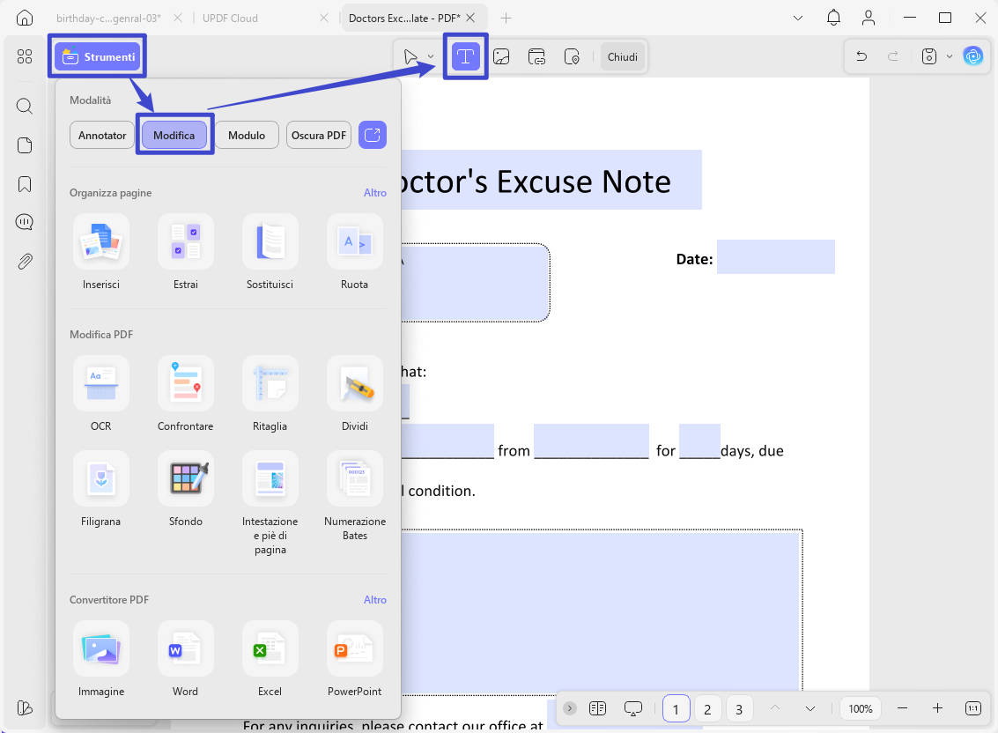Select the image edit tool

coord(501,56)
